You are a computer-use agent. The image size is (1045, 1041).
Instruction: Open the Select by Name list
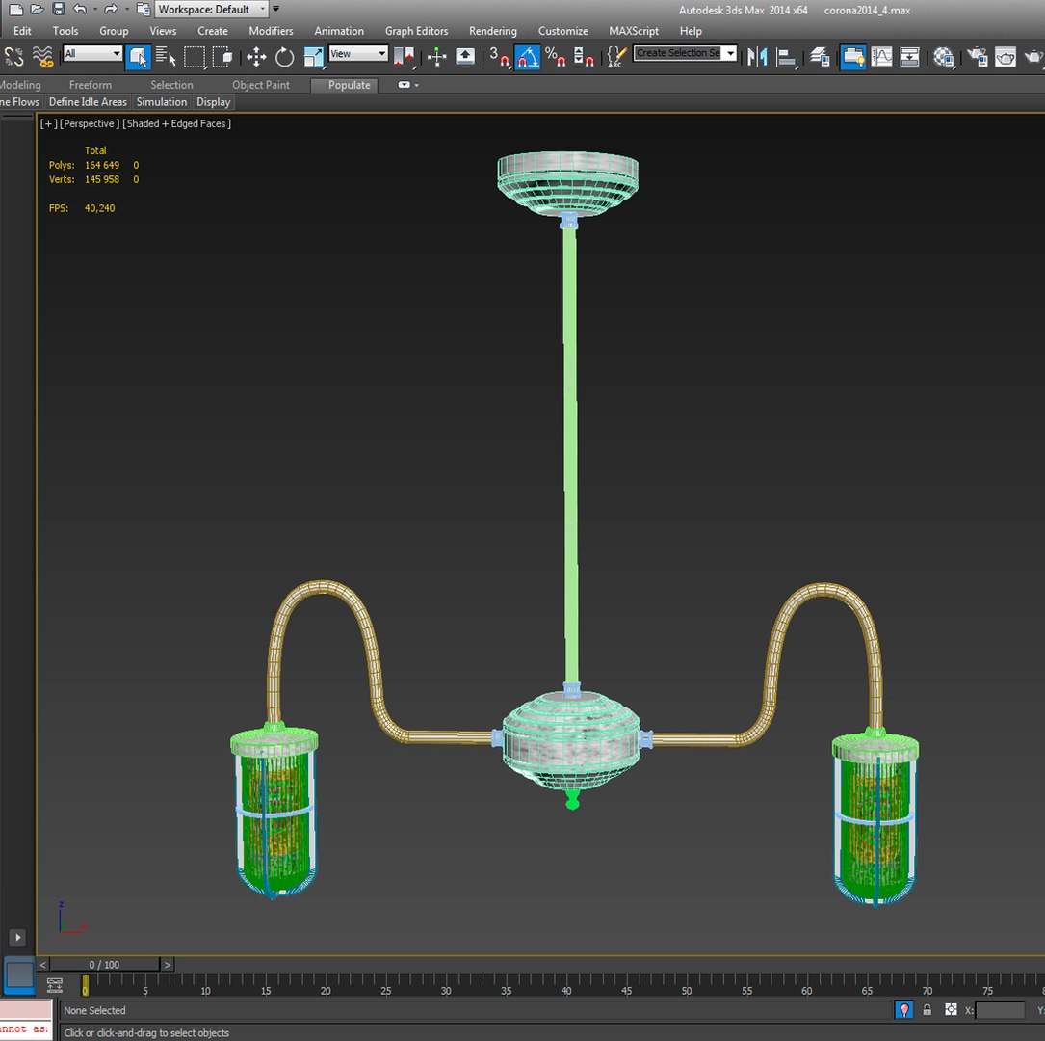coord(166,58)
